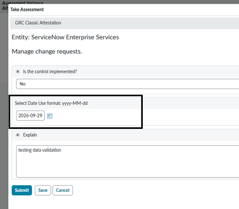Click the Select Date Use format label
The width and height of the screenshot is (239, 209).
pos(51,103)
